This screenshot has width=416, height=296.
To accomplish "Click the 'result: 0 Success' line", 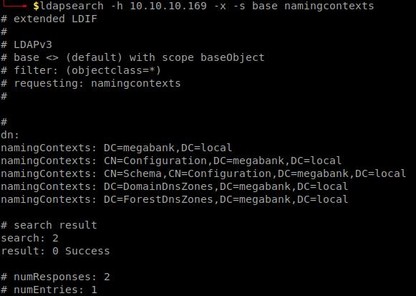I will pyautogui.click(x=55, y=251).
